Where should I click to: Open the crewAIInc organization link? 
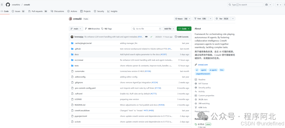16,5
